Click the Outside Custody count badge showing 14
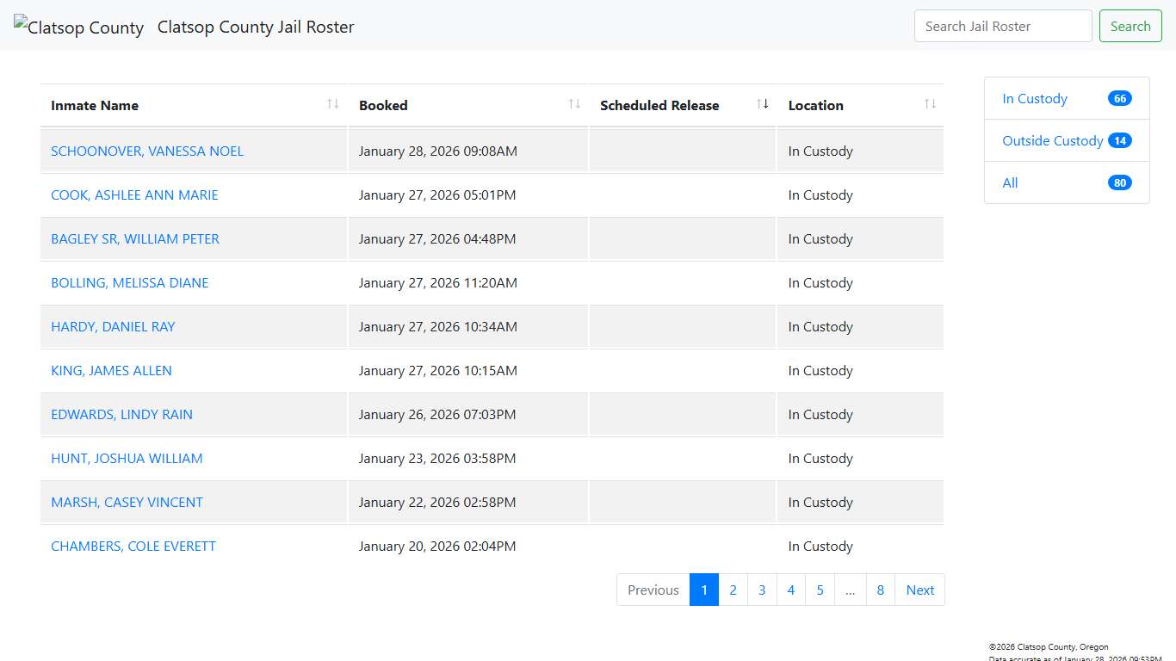Screen dimensions: 1176x661 coord(1119,139)
